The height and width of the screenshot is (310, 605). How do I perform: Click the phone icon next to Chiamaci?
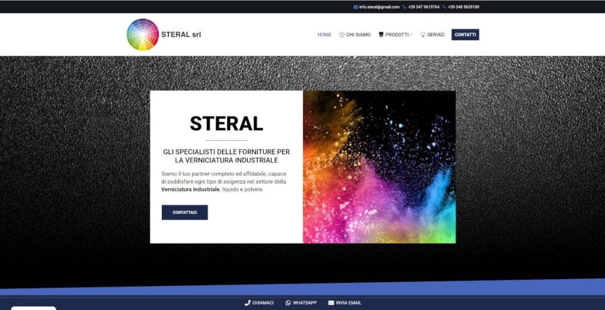[248, 303]
